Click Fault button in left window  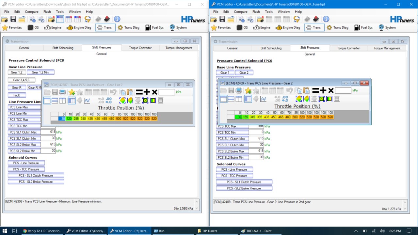17,95
